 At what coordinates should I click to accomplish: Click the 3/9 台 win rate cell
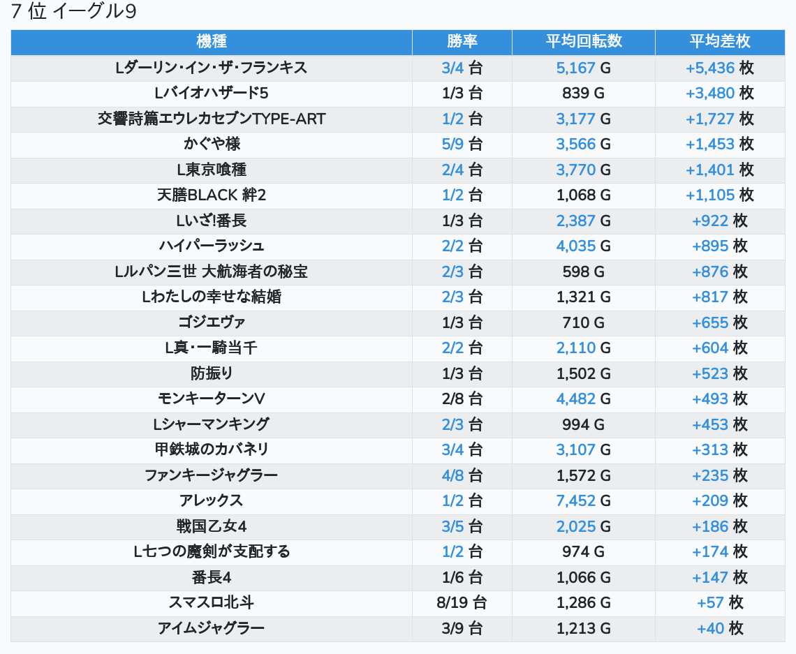pyautogui.click(x=462, y=628)
